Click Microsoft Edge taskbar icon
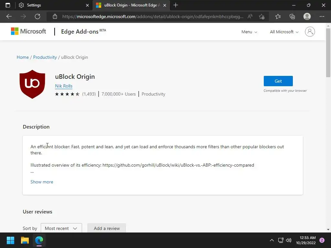 click(39, 240)
